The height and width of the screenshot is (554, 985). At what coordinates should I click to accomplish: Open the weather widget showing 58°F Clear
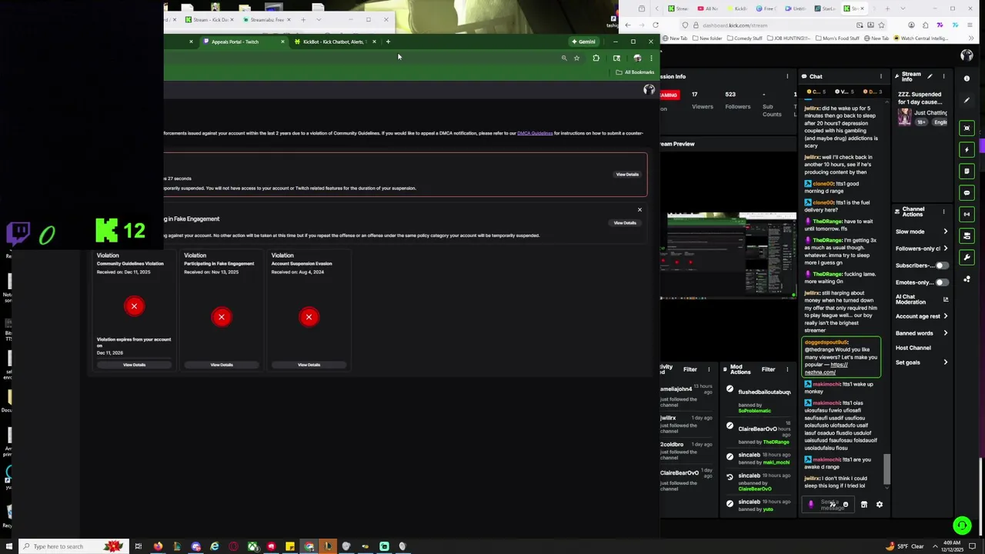tap(905, 546)
